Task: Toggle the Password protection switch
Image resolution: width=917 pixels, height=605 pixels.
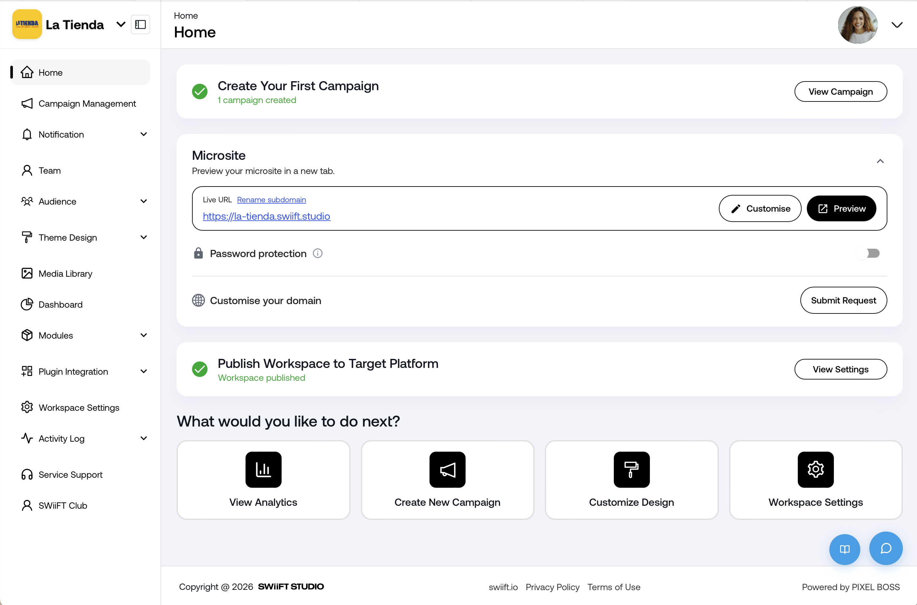Action: (x=868, y=254)
